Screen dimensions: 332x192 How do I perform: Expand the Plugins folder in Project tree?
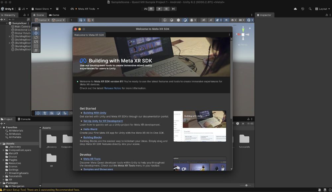4,160
